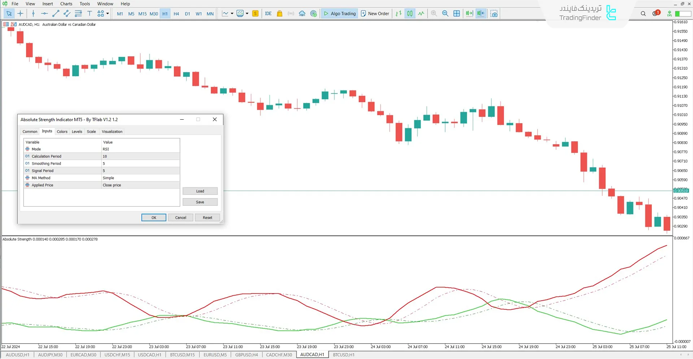Select the crosshair cursor tool
The width and height of the screenshot is (693, 359).
pyautogui.click(x=21, y=14)
